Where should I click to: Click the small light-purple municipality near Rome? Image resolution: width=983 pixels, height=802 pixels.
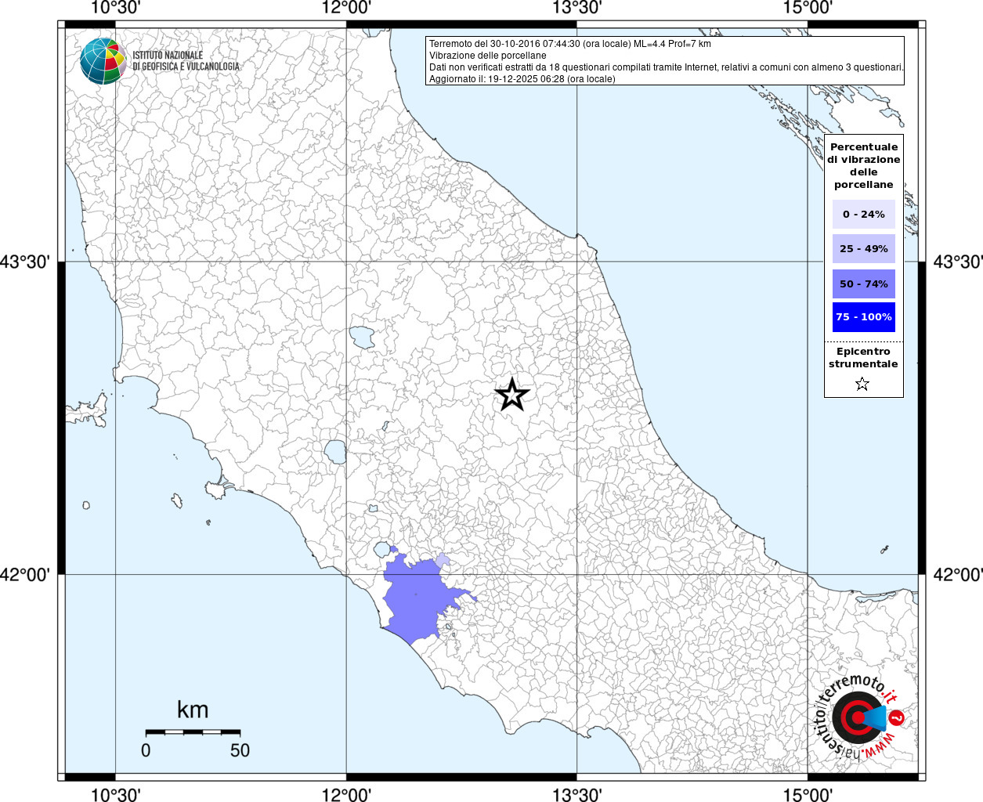pyautogui.click(x=443, y=559)
